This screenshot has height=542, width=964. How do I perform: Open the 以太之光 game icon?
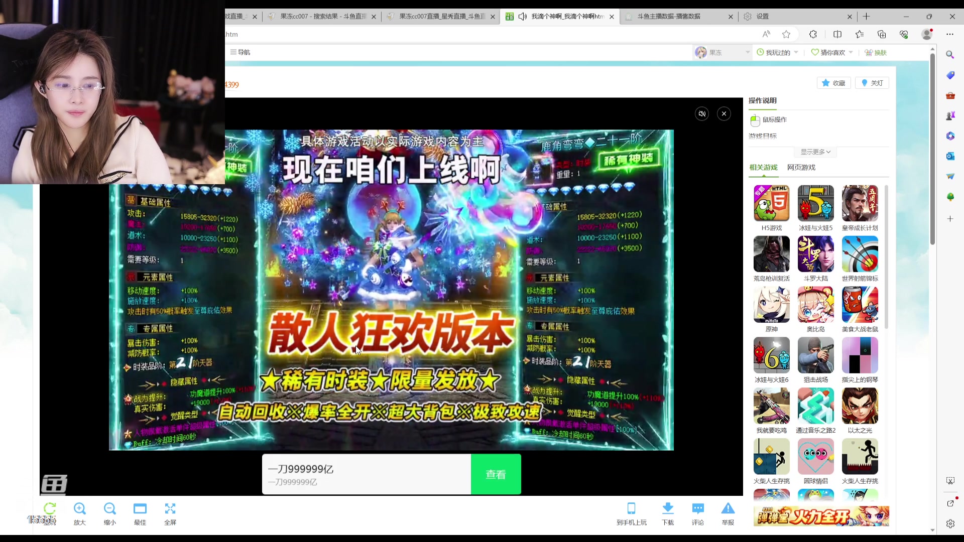860,406
